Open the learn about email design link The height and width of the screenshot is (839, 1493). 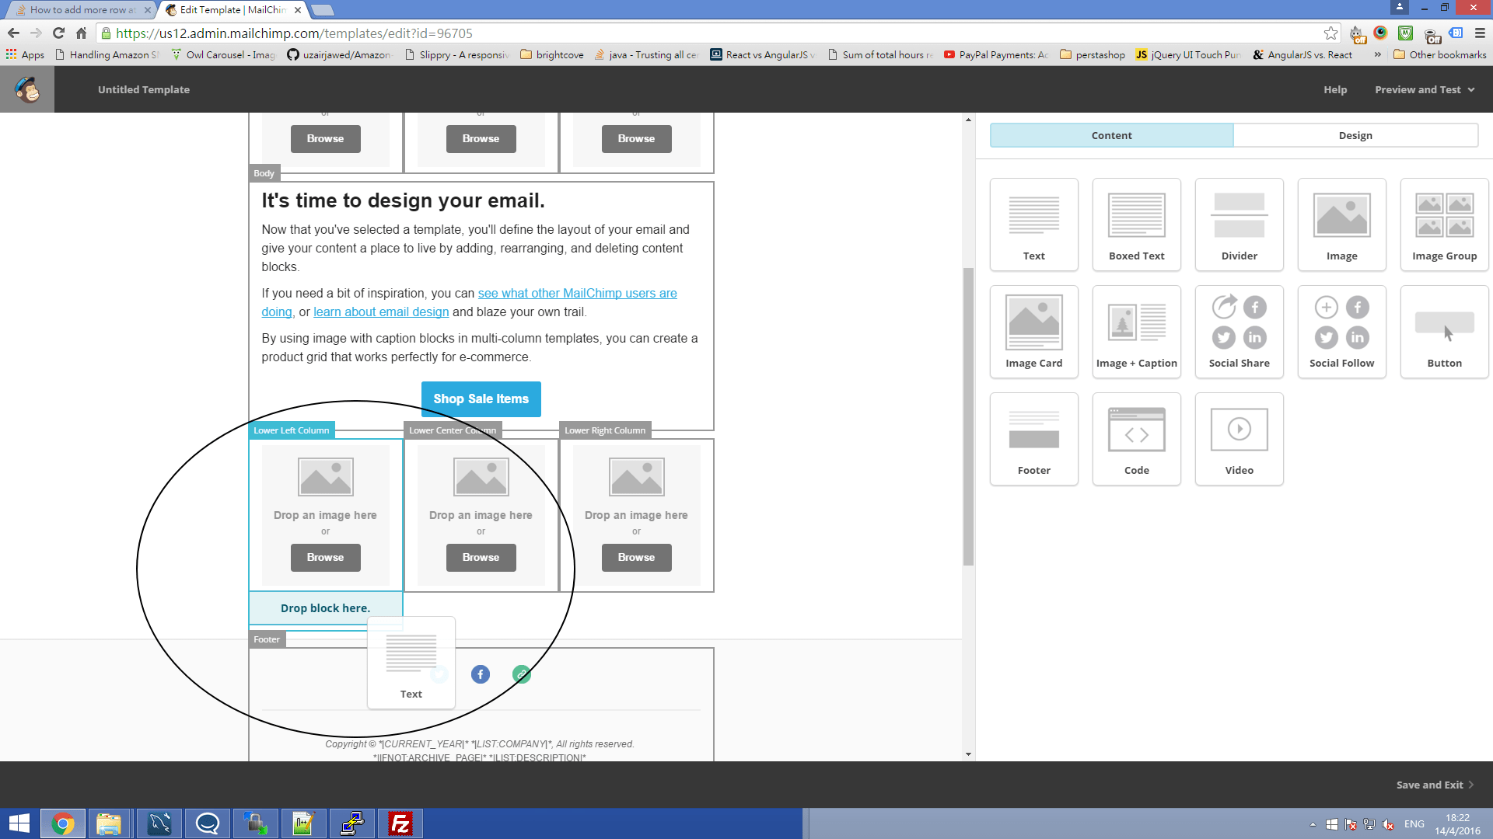381,312
